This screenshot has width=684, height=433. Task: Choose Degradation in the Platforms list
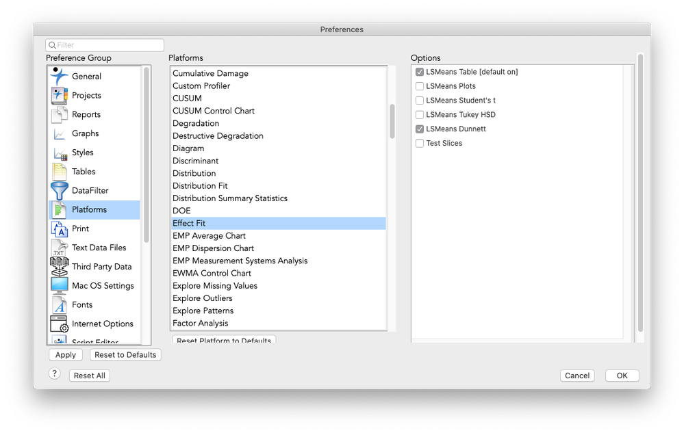(x=278, y=123)
